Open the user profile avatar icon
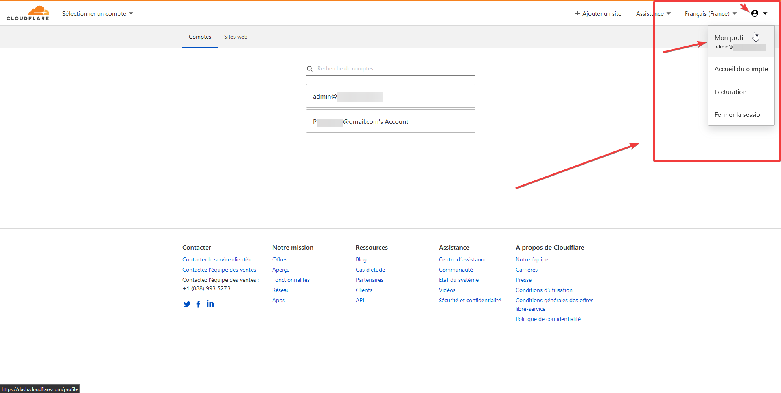This screenshot has width=781, height=393. click(x=755, y=13)
